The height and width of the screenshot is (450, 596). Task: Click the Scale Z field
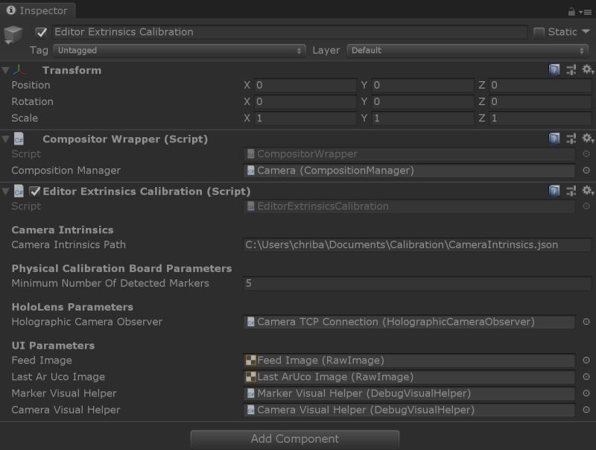tap(540, 118)
